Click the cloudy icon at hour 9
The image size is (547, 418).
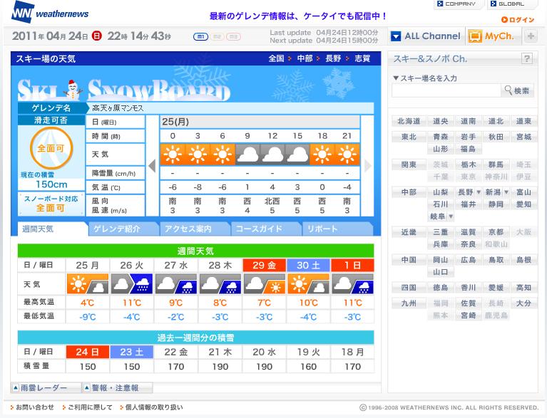[x=247, y=154]
